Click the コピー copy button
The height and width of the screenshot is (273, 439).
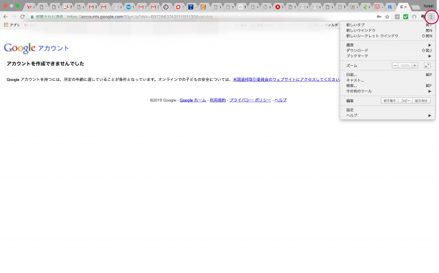405,101
